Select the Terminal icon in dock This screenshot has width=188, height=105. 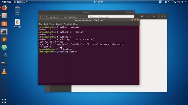click(4, 32)
